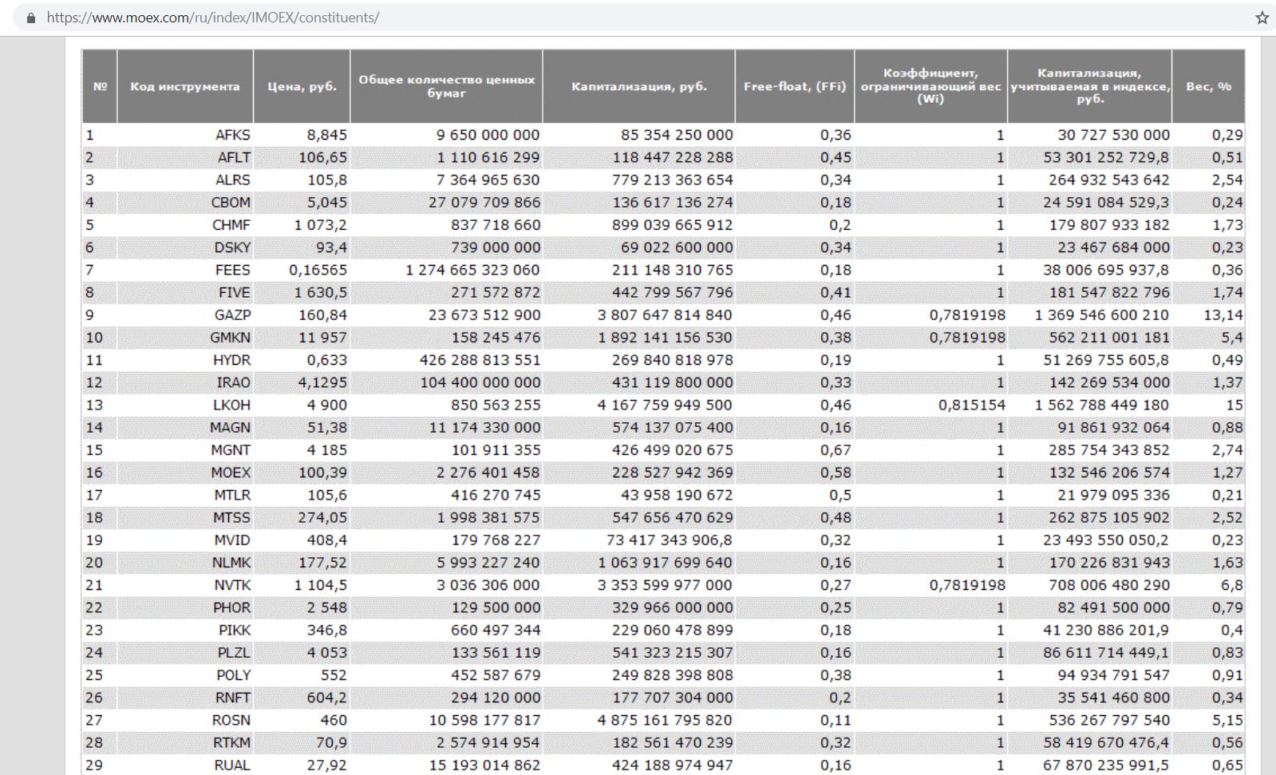
Task: Click the '№' column header
Action: (100, 86)
